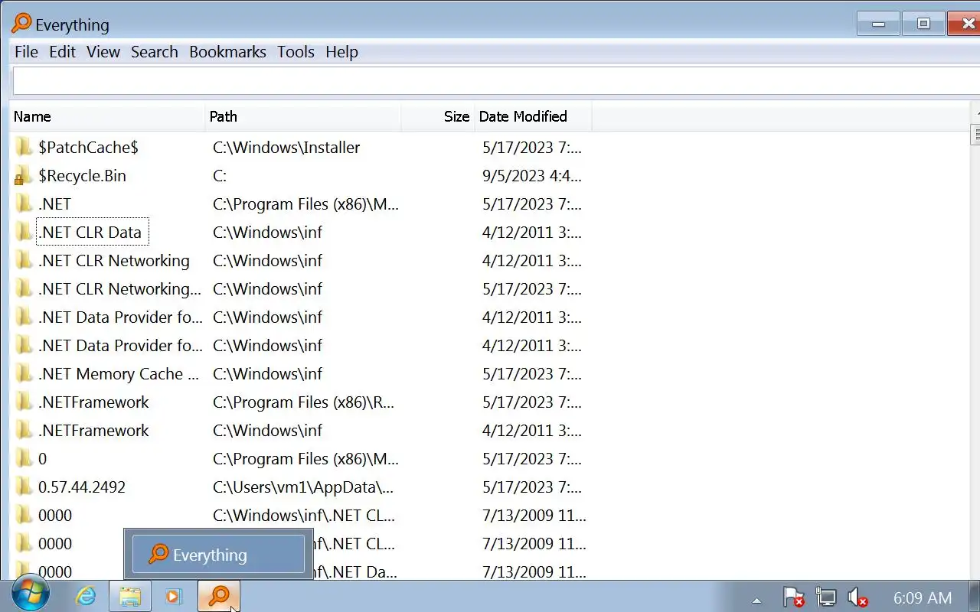Select the .NET CLR Data entry
The height and width of the screenshot is (612, 980).
click(x=90, y=232)
